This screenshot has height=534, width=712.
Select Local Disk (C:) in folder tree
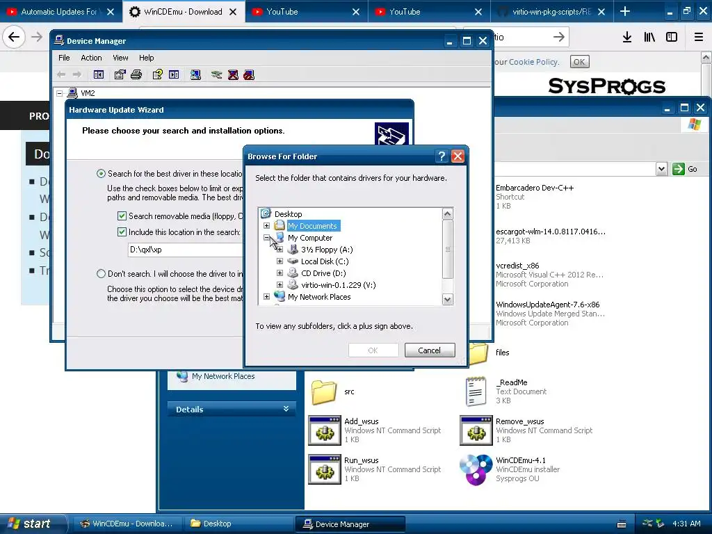[325, 261]
